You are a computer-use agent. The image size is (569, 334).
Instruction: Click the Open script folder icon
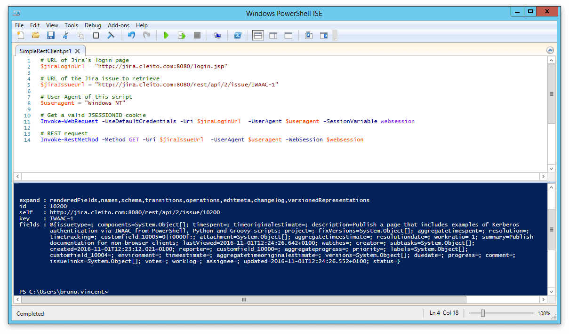35,35
